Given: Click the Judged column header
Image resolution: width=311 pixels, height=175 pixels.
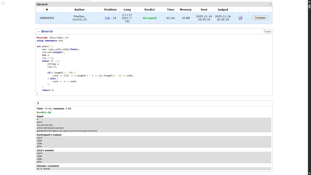Looking at the screenshot, I should coord(223,9).
